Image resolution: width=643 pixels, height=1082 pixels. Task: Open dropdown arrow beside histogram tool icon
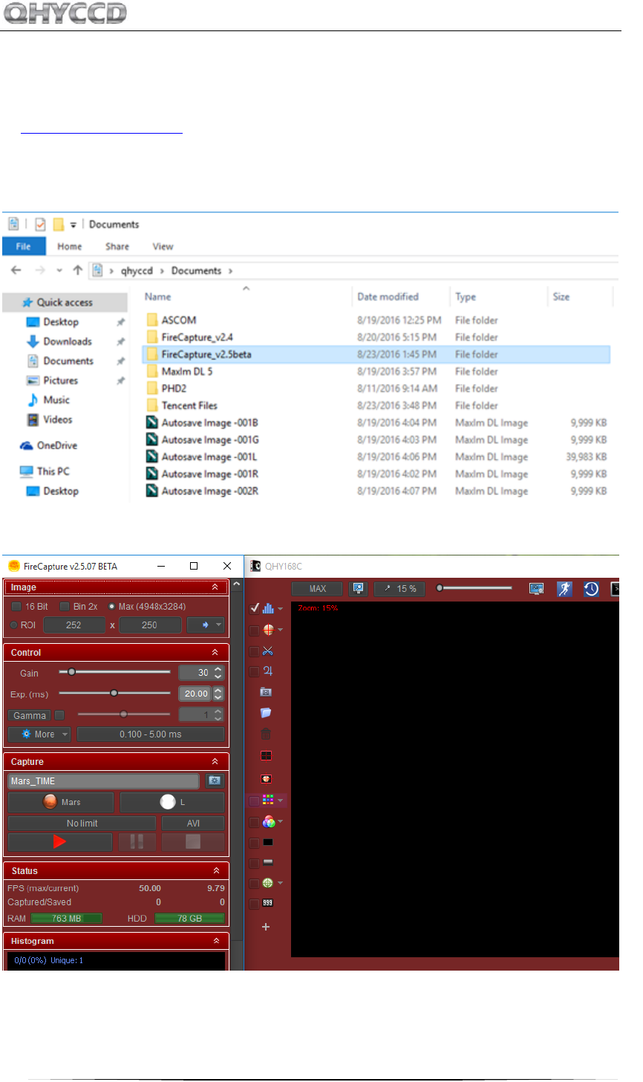[280, 610]
